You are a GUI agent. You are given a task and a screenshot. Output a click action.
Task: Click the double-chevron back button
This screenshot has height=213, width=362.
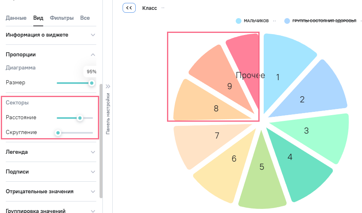click(129, 8)
